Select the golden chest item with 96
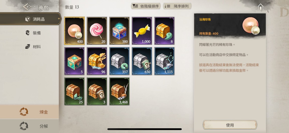This screenshot has height=133, width=289. [97, 61]
